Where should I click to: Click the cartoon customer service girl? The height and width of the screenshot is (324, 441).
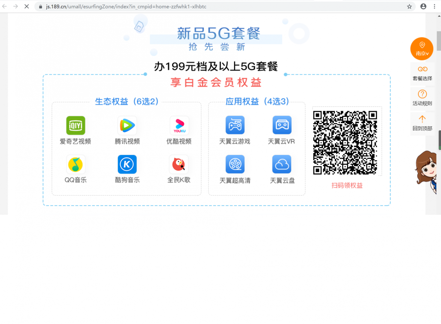pyautogui.click(x=426, y=172)
